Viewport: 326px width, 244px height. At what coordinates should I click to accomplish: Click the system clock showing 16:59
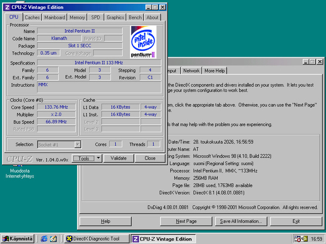317,239
